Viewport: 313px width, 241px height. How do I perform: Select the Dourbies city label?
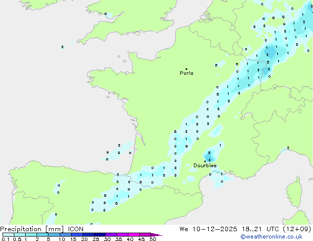coord(205,166)
